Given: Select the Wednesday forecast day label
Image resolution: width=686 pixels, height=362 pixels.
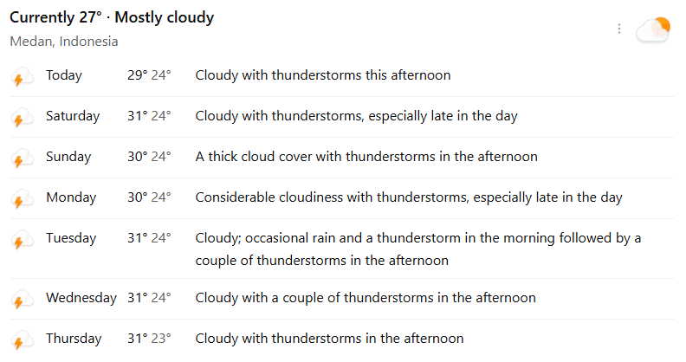Looking at the screenshot, I should click(81, 298).
